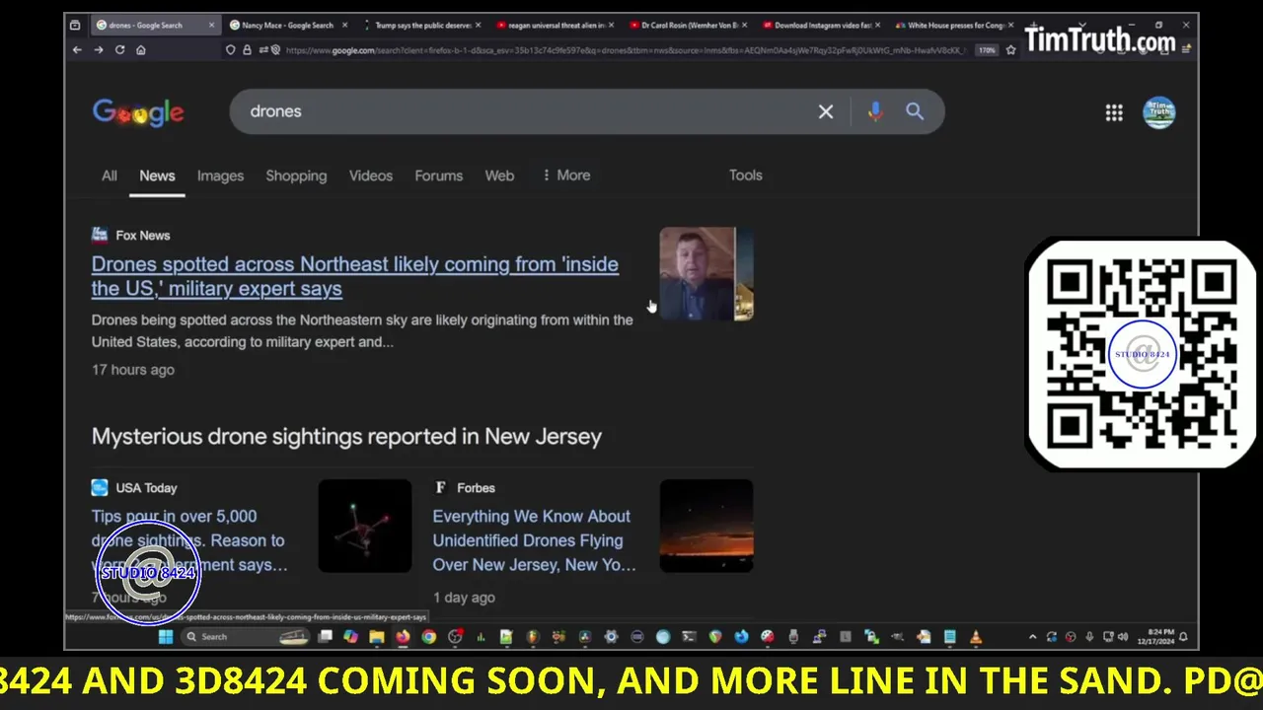Bookmark this page with the star icon
1263x710 pixels.
pyautogui.click(x=1010, y=49)
